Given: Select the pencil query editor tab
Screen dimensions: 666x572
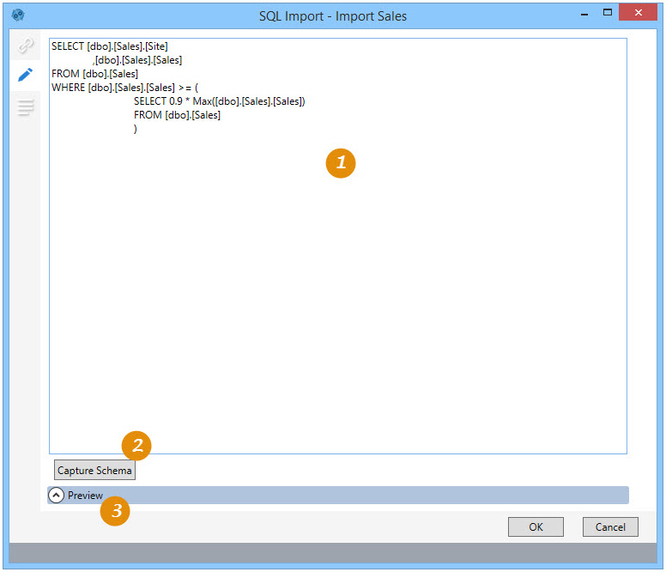Looking at the screenshot, I should pos(25,75).
